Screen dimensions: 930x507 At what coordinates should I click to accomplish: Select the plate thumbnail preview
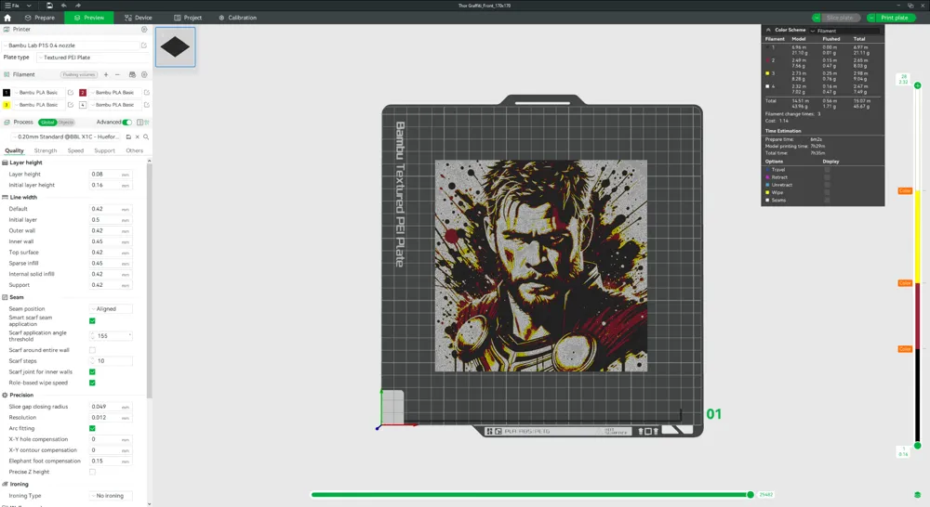175,47
